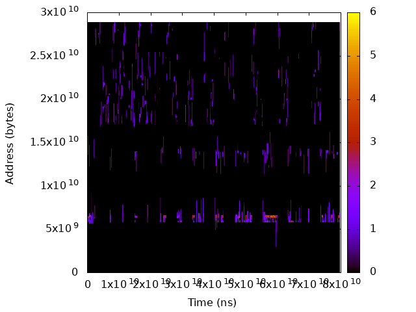The width and height of the screenshot is (416, 312).
Task: Click the colorbar tick label 5
Action: pos(373,55)
